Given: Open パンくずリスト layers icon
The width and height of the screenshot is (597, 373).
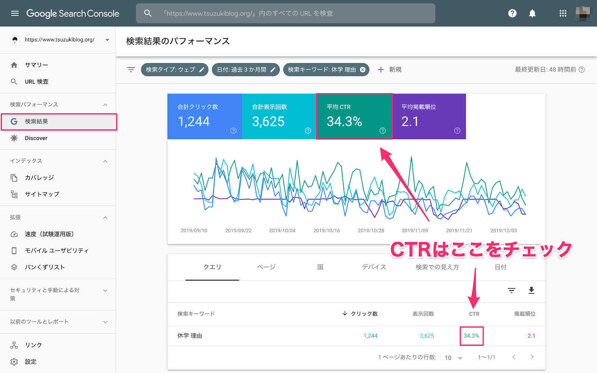Looking at the screenshot, I should click(x=14, y=267).
